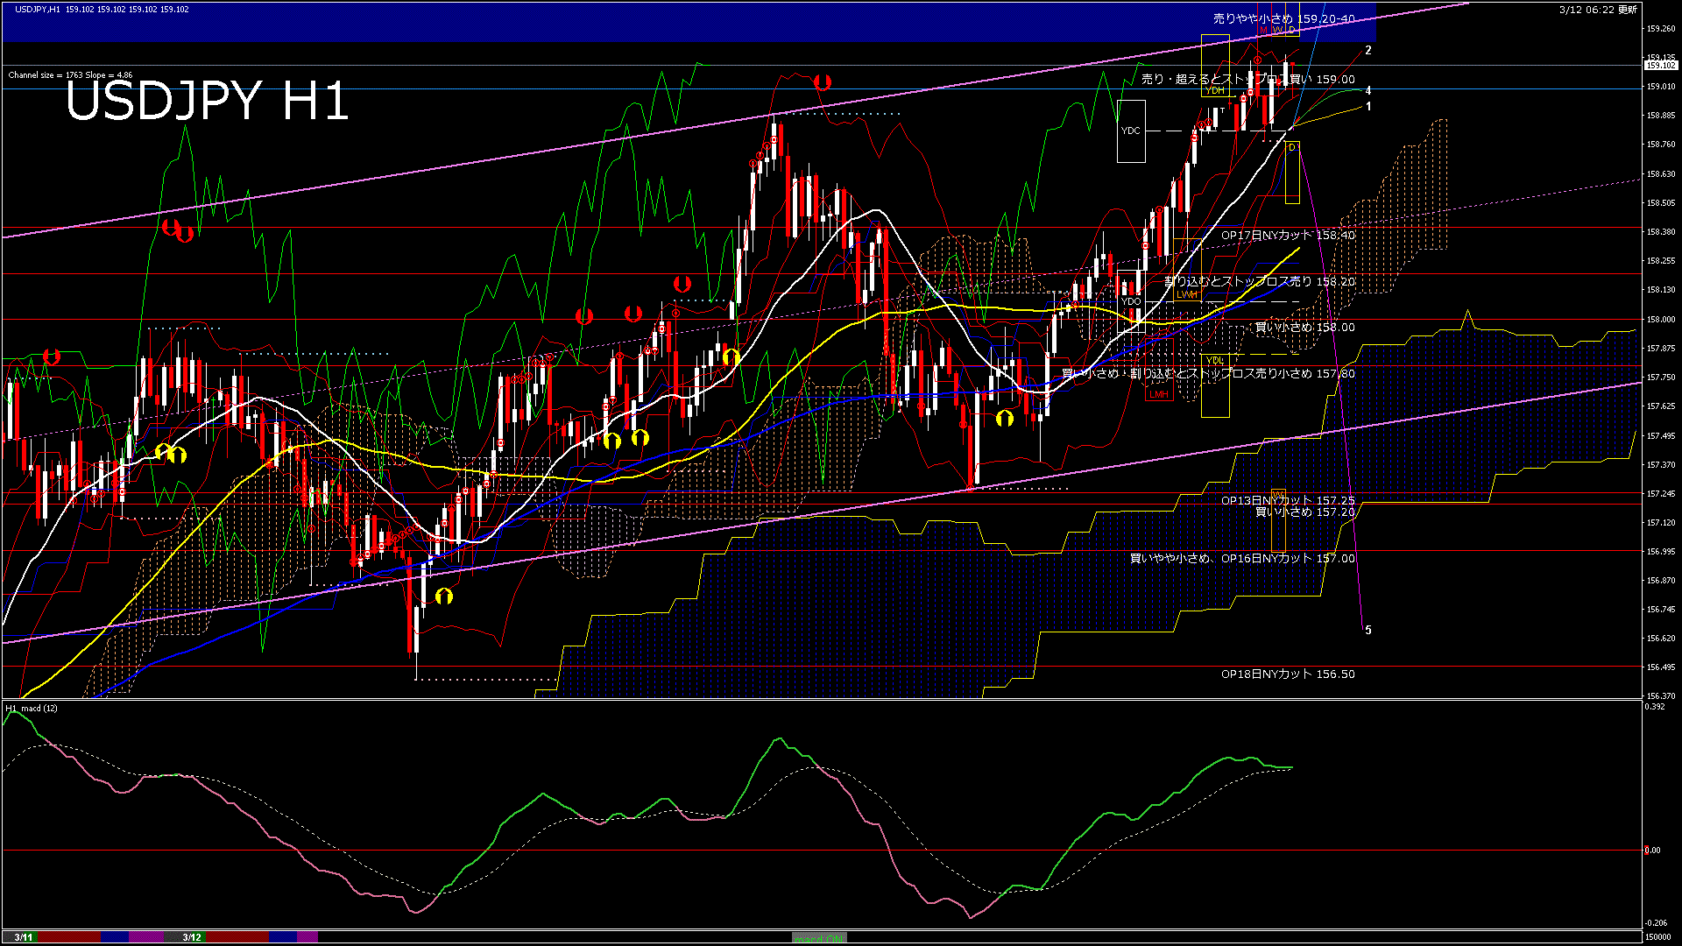
Task: Toggle the macd ON button
Action: [x=819, y=938]
